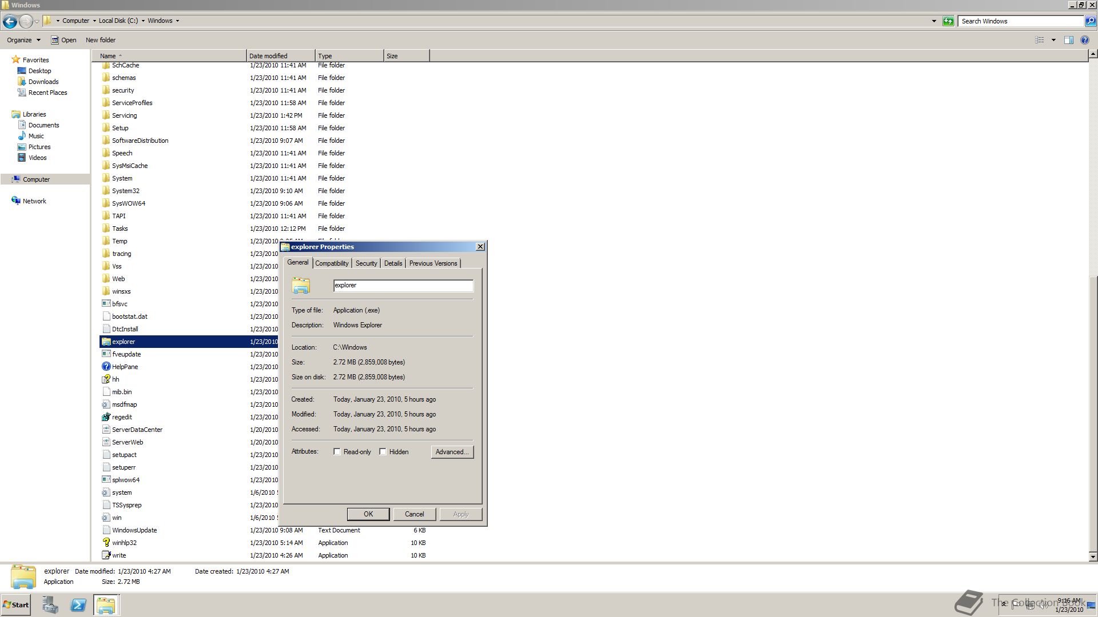Image resolution: width=1098 pixels, height=617 pixels.
Task: Click the Downloads favorites icon
Action: tap(22, 82)
